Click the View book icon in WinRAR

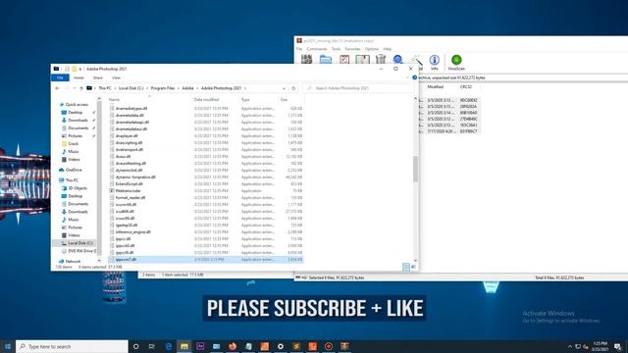[362, 60]
